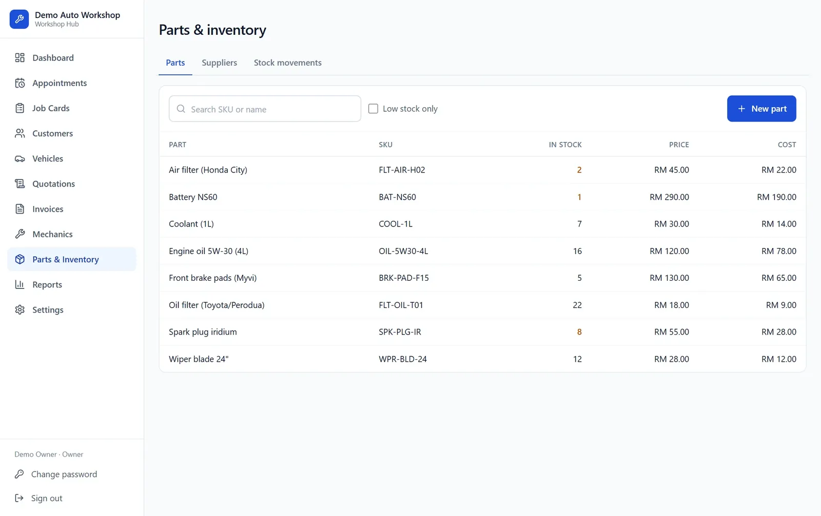Click the search magnifier icon
Viewport: 821px width, 516px height.
click(x=181, y=109)
